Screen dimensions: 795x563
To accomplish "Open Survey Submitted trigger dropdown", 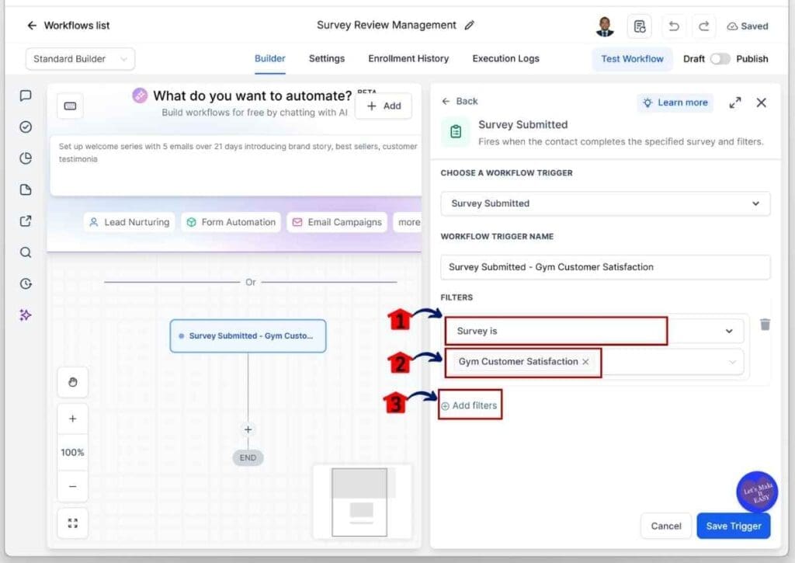I will pos(606,203).
